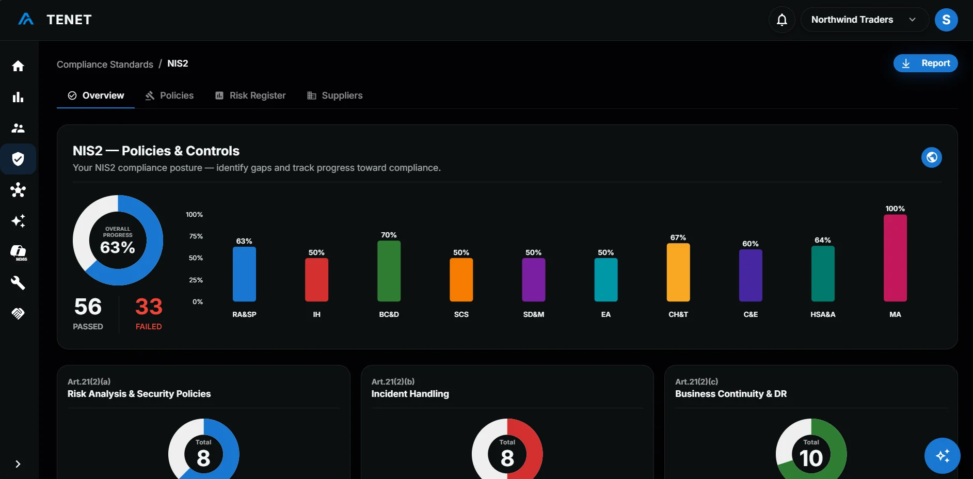The height and width of the screenshot is (479, 973).
Task: Click the Incident Handling donut showing Total 8
Action: pyautogui.click(x=507, y=449)
